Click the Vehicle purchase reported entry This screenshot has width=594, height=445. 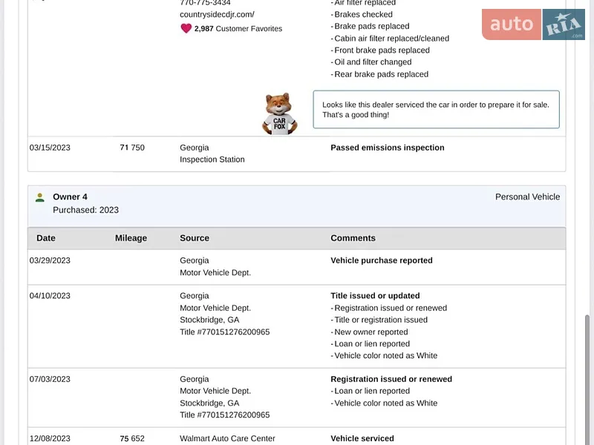[382, 260]
